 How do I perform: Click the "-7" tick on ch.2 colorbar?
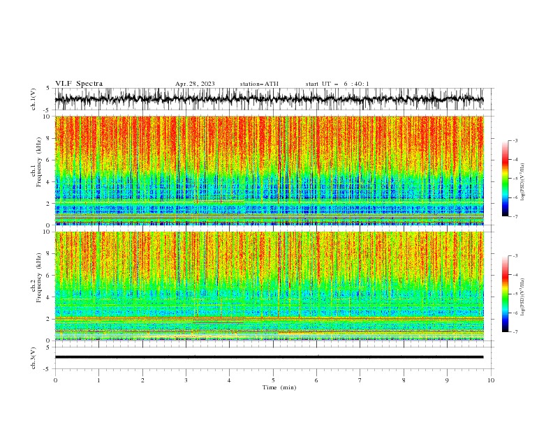515,331
